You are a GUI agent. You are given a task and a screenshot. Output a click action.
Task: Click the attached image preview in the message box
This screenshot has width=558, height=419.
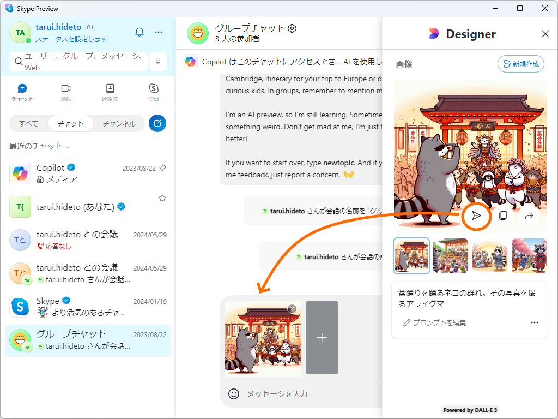click(263, 339)
